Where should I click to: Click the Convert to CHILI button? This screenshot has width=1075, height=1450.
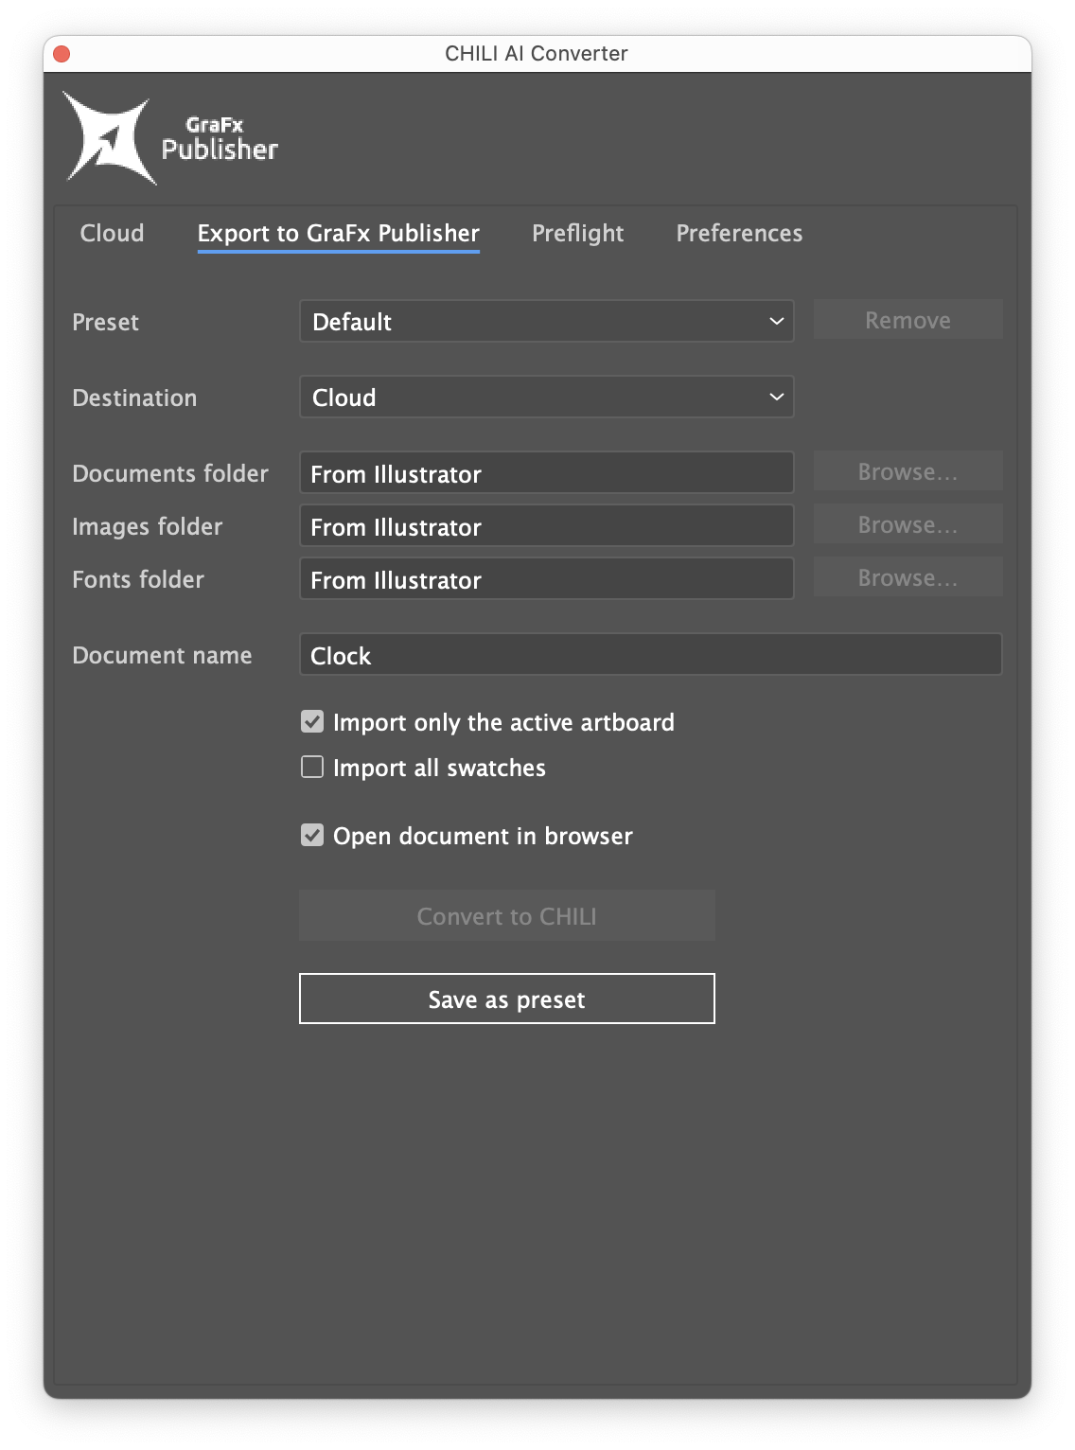click(506, 915)
